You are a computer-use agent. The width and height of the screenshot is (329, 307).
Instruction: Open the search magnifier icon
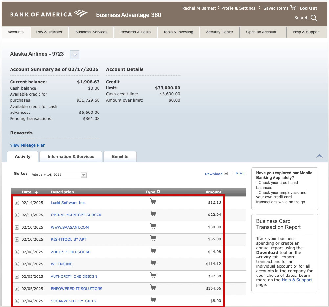314,18
